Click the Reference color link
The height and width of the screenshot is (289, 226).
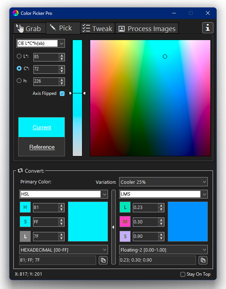pos(42,147)
